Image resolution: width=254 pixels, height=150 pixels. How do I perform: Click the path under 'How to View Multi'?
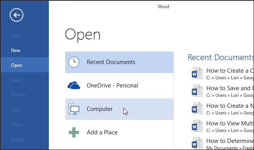(x=230, y=130)
